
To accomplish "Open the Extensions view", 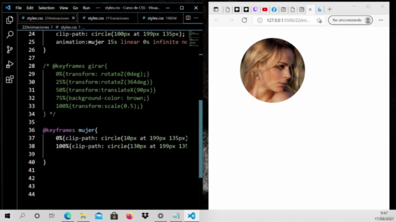I will coord(10,80).
